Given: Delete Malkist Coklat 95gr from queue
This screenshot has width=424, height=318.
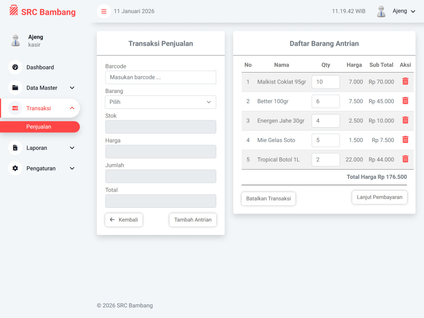Looking at the screenshot, I should point(405,81).
